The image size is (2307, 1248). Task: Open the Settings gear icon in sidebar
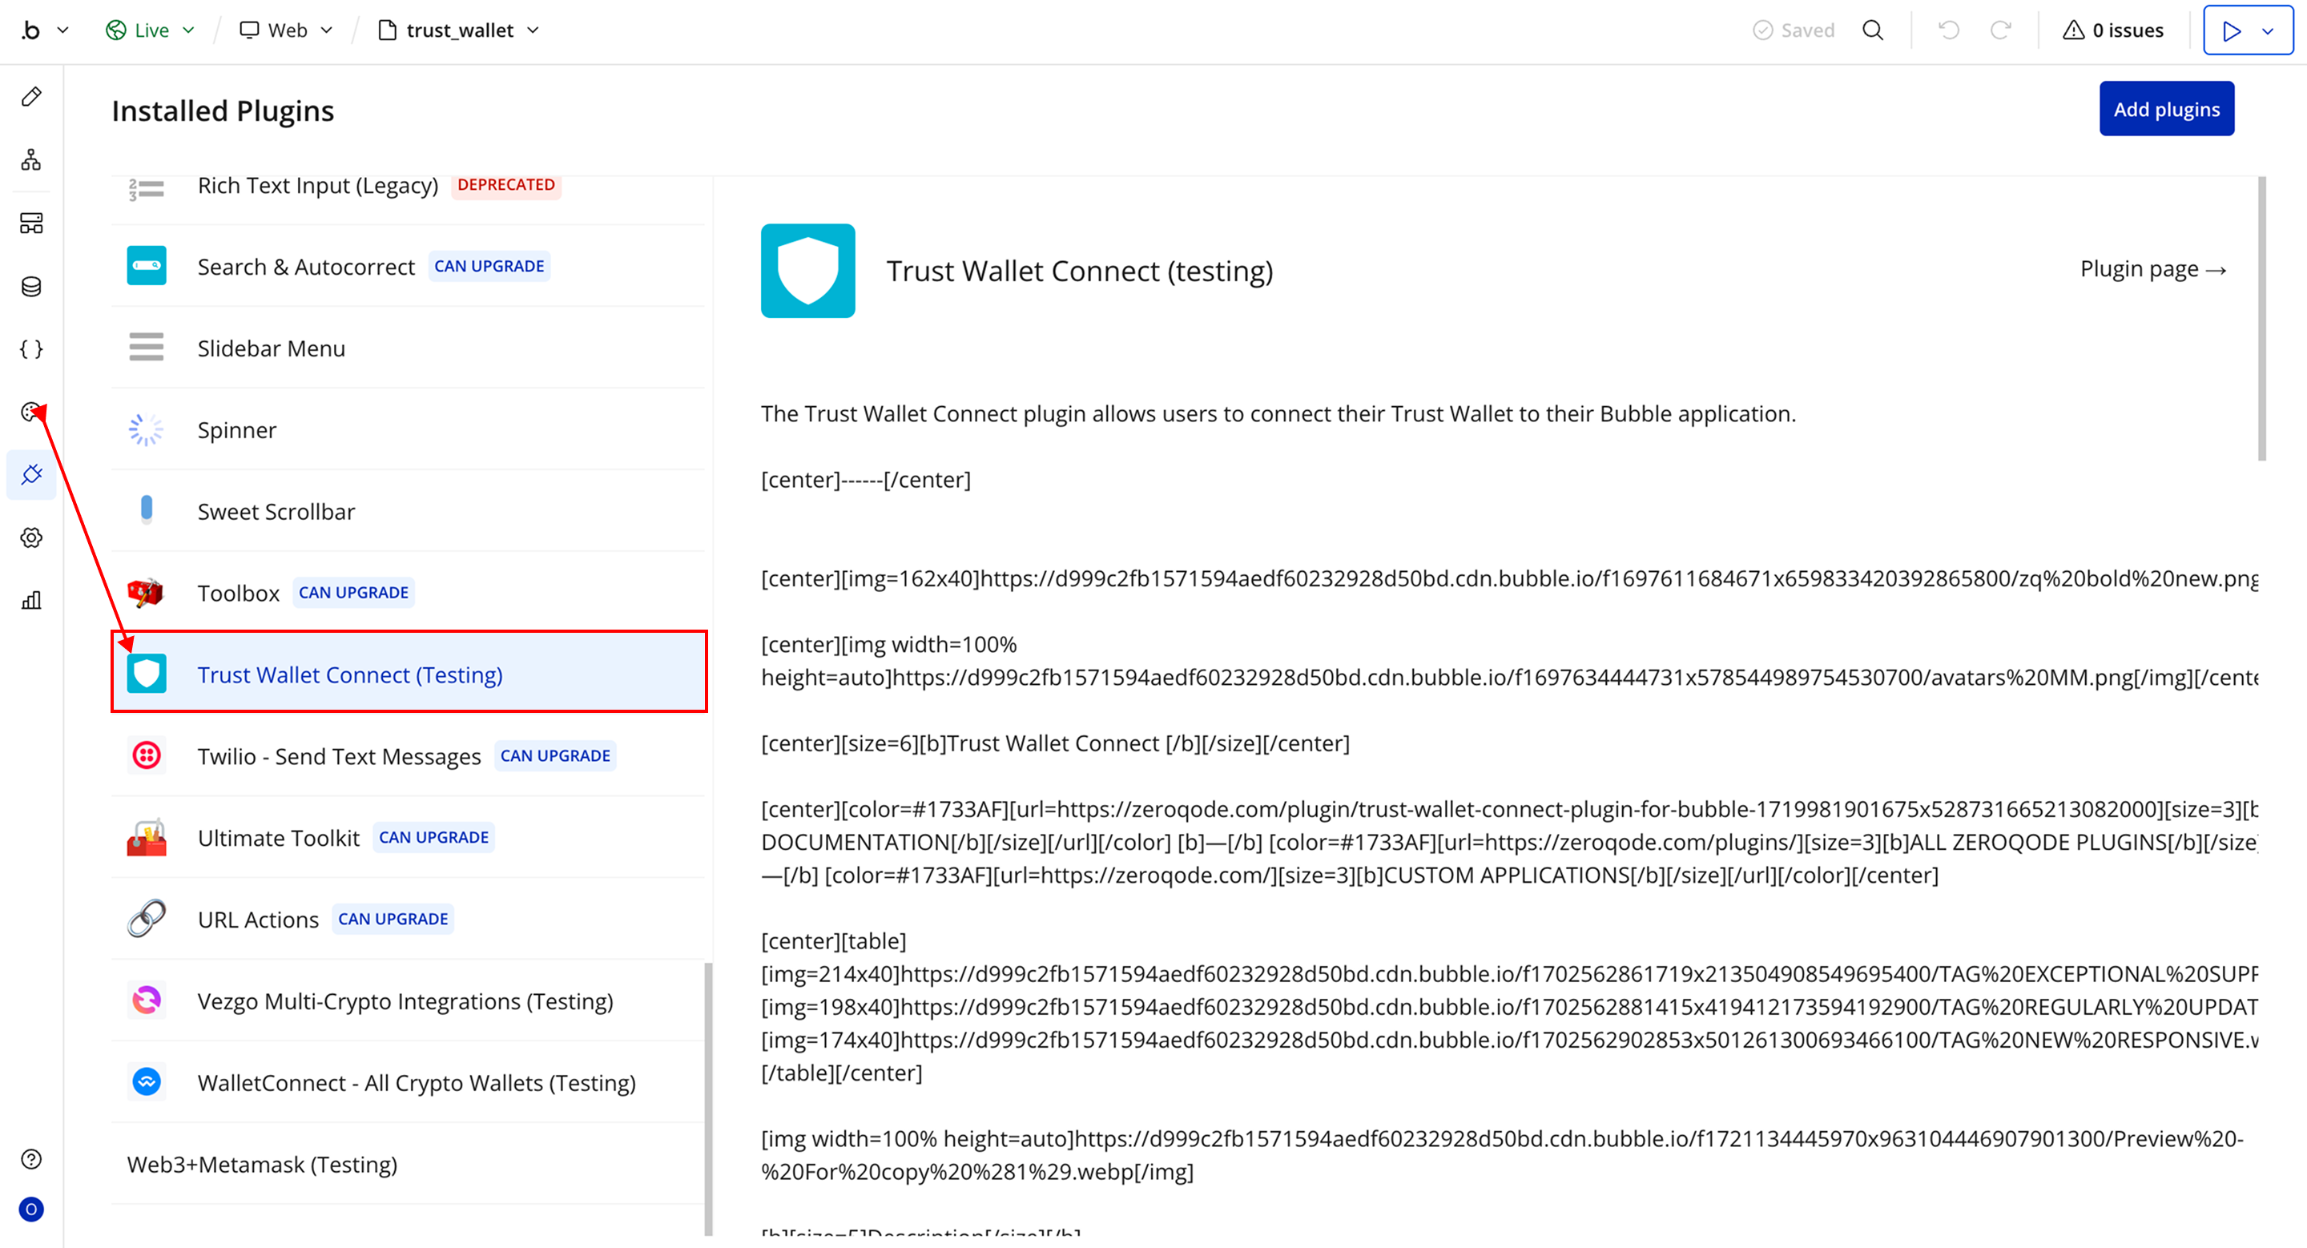(31, 538)
